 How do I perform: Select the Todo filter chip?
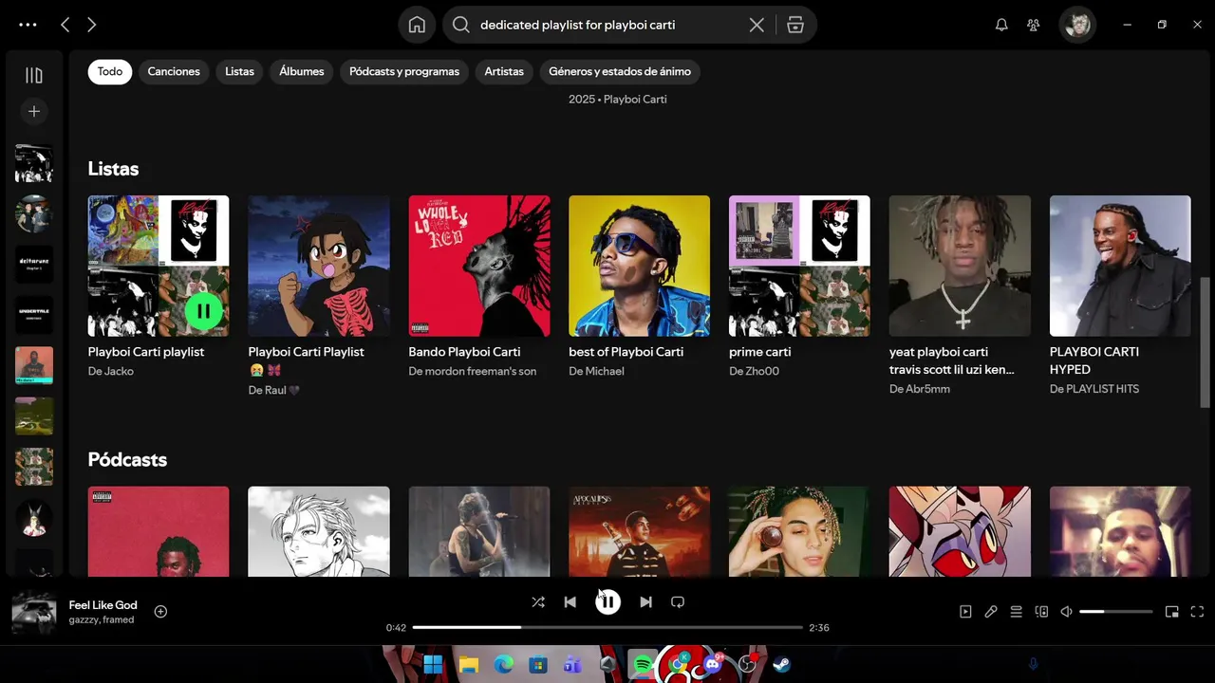click(x=110, y=71)
